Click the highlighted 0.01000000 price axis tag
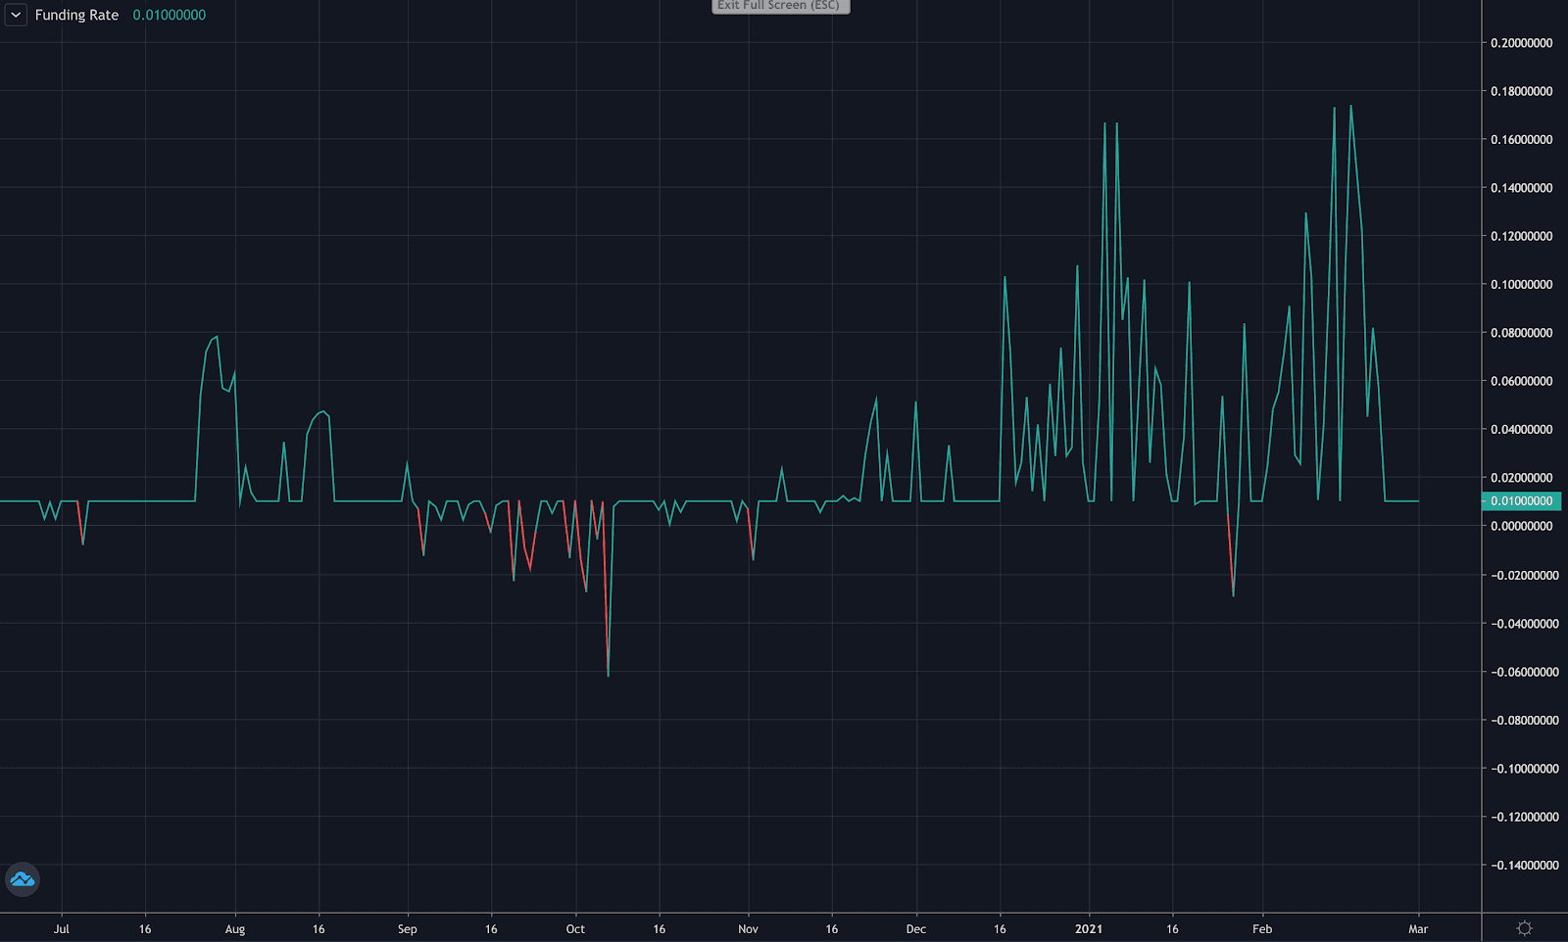This screenshot has height=942, width=1568. point(1521,500)
